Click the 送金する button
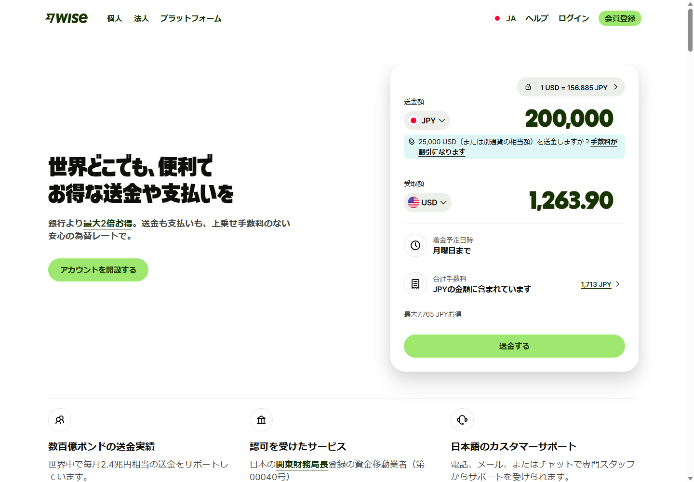The image size is (694, 482). click(514, 346)
